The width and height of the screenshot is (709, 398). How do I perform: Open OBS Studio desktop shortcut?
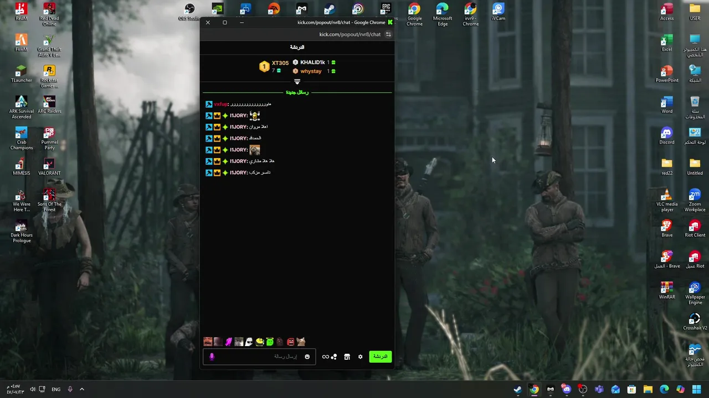tap(189, 12)
